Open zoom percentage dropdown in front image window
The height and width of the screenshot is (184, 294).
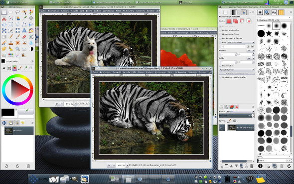click(x=127, y=165)
